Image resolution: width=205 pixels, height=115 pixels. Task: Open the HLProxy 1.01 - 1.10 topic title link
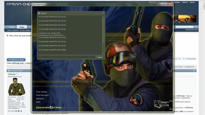tap(22, 63)
